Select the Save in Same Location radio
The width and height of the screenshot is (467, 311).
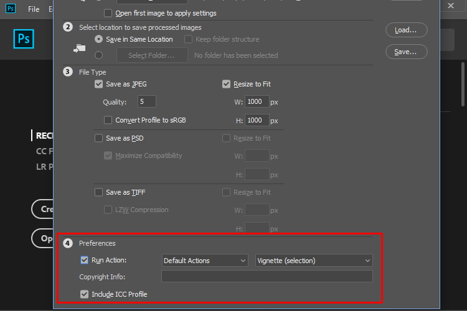click(x=98, y=39)
